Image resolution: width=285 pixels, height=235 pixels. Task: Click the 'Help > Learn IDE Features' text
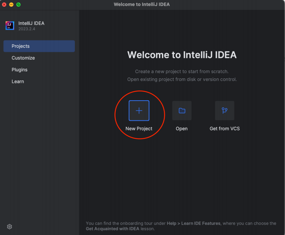tap(194, 224)
